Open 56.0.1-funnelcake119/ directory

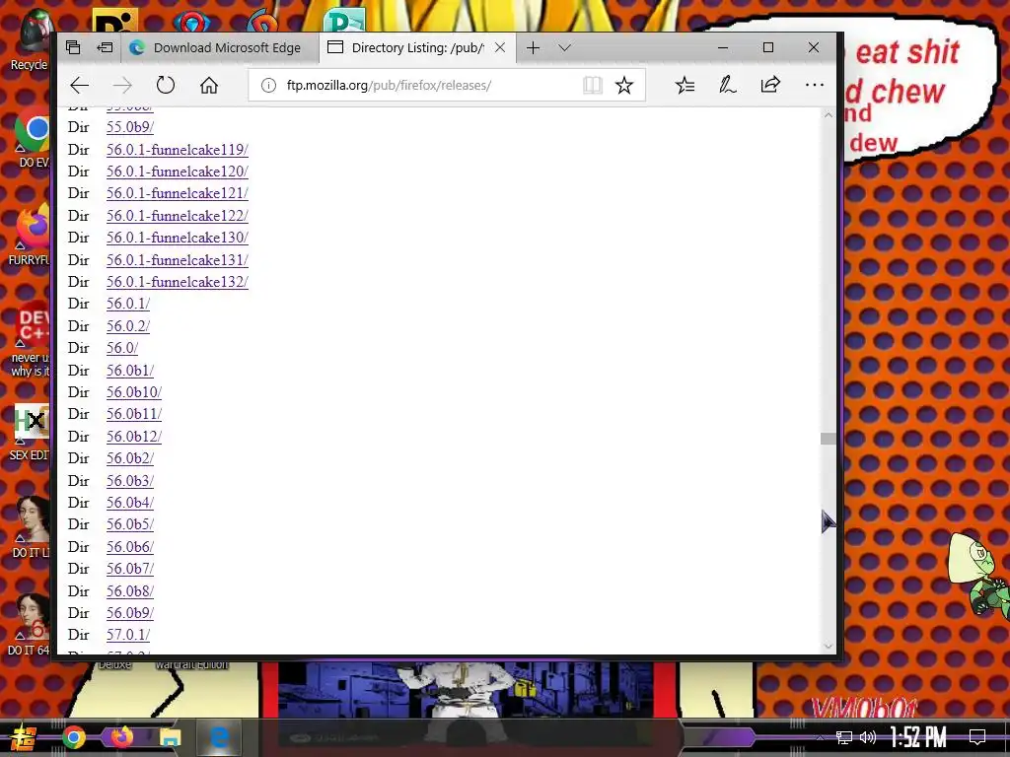178,150
